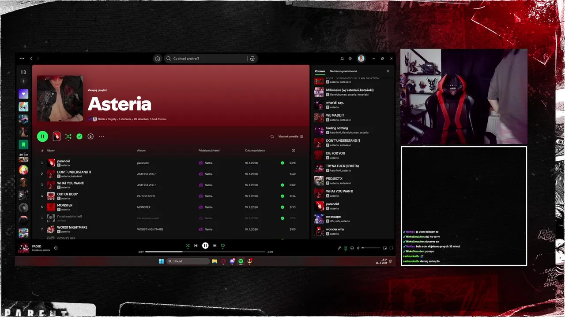Screen dimensions: 565x317
Task: Toggle shuffle for Asteria playlist header
Action: (x=68, y=136)
